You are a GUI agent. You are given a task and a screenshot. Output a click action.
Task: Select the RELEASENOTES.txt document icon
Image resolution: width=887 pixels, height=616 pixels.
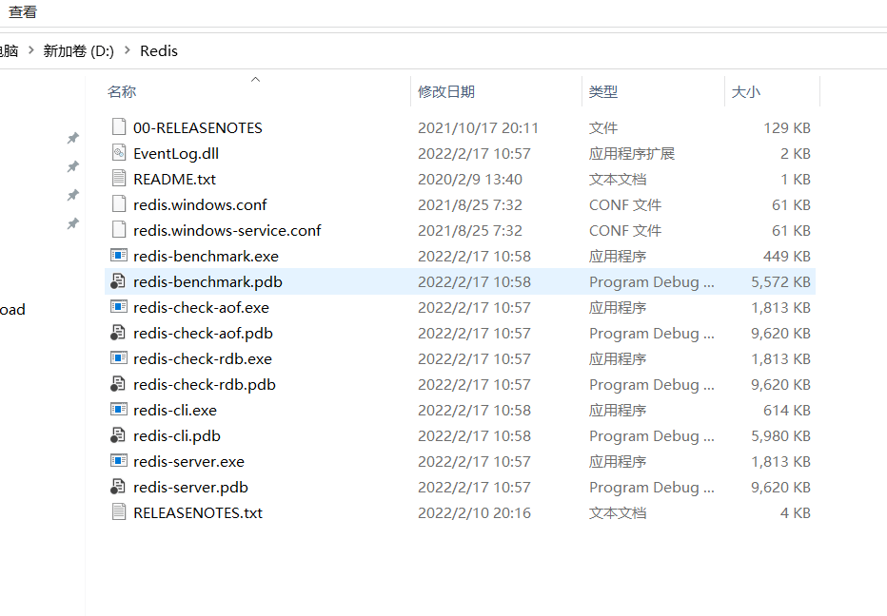119,512
